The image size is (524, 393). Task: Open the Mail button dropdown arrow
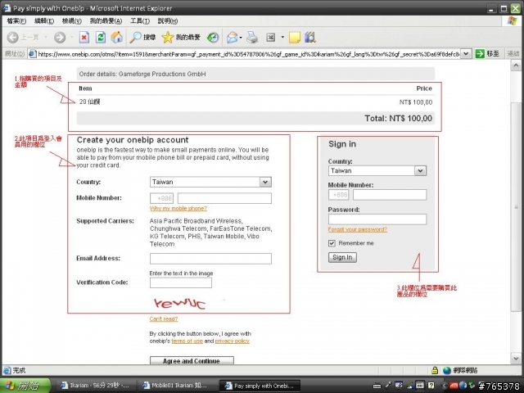241,37
